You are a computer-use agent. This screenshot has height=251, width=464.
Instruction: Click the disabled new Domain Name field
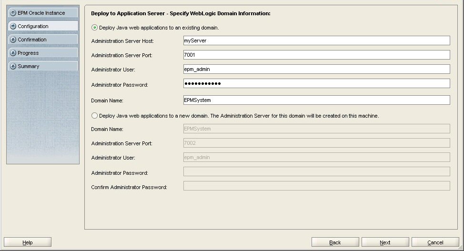point(317,129)
